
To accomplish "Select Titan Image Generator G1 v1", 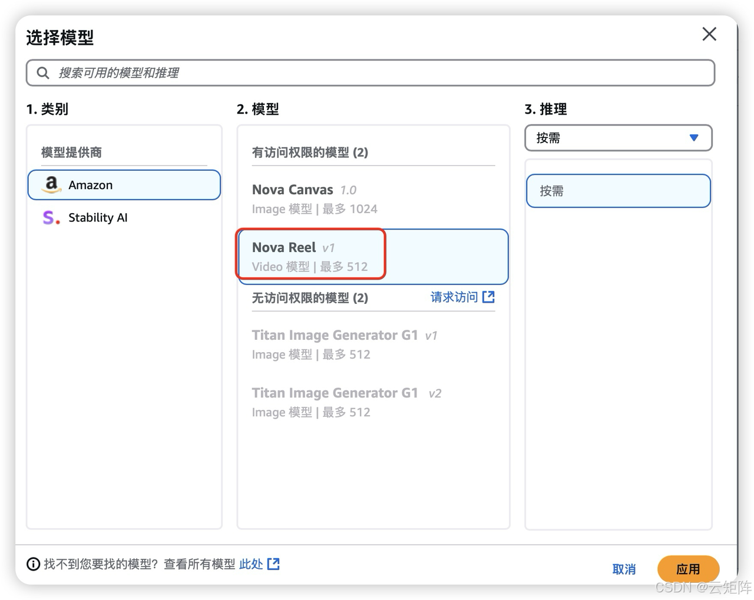I will click(x=373, y=344).
